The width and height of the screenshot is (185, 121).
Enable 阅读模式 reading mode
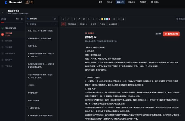113,24
